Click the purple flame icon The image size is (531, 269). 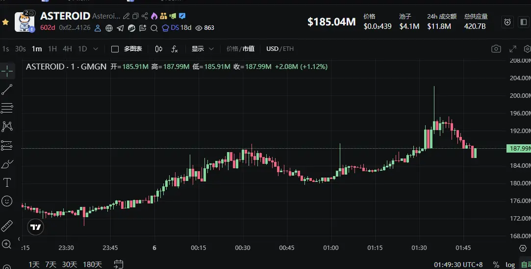154,16
